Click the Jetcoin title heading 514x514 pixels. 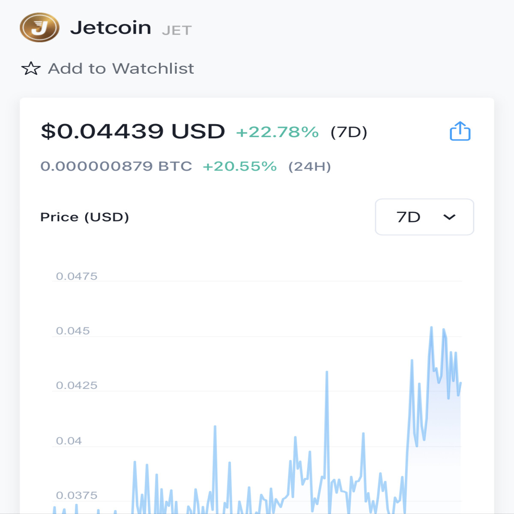111,28
